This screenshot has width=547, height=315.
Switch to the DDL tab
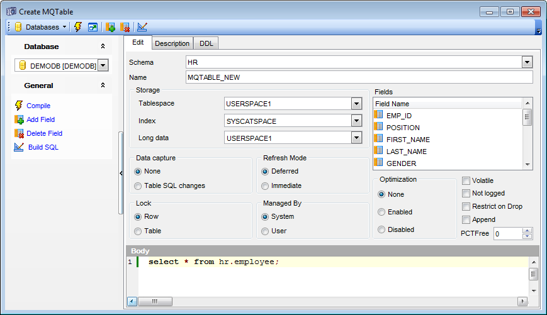(x=206, y=43)
